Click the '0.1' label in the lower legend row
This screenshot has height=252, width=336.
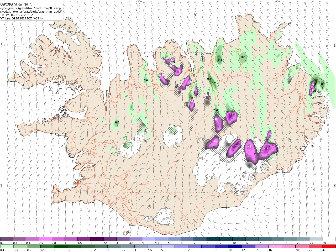click(2, 250)
